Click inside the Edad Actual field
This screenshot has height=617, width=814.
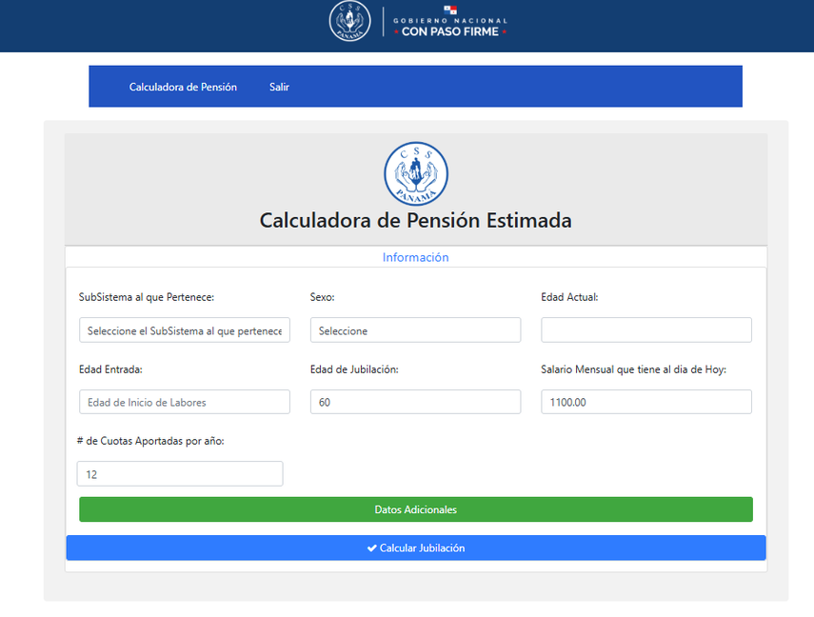click(645, 329)
